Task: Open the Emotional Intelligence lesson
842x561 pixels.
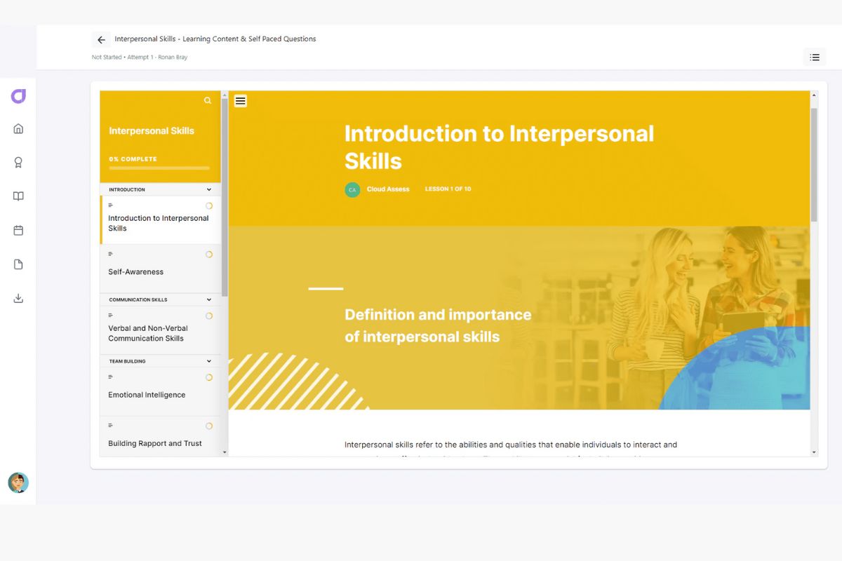Action: 160,392
